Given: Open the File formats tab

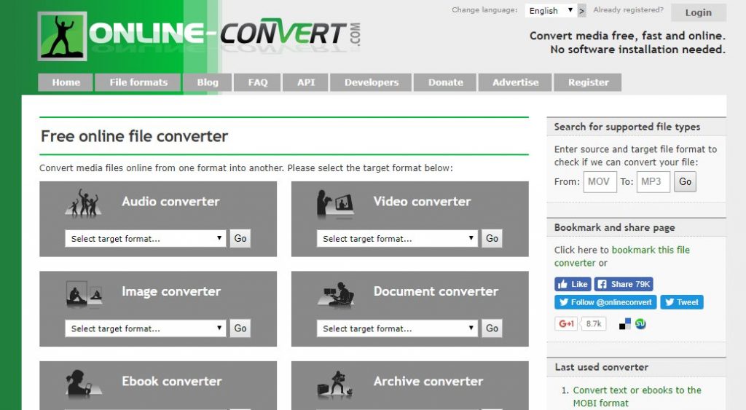Looking at the screenshot, I should tap(138, 82).
